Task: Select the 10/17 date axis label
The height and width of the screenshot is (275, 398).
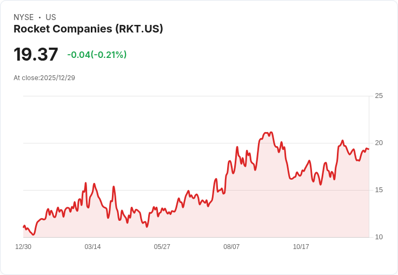Action: [301, 246]
